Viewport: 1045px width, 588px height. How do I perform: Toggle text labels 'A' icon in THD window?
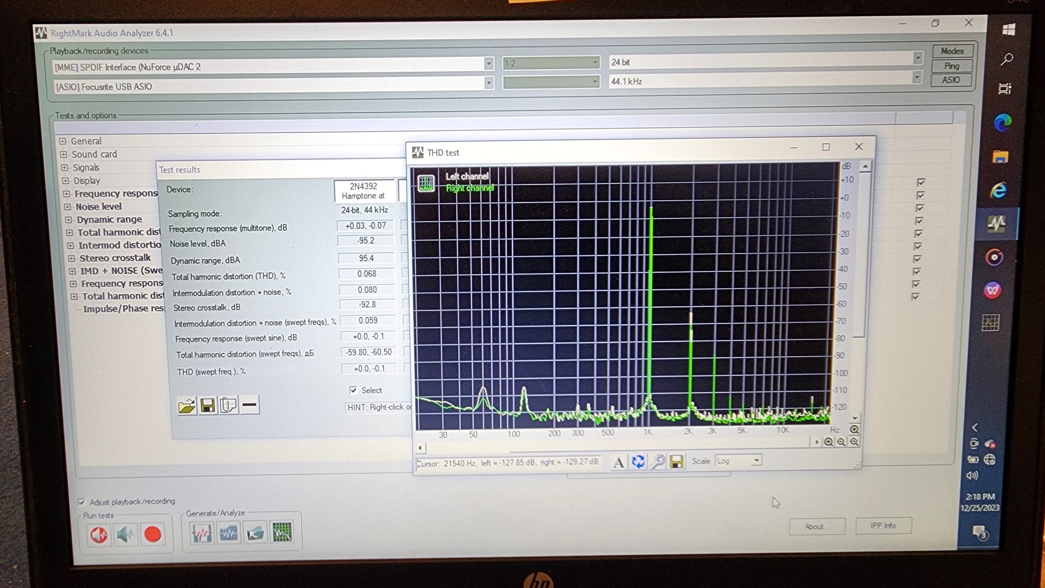point(618,462)
